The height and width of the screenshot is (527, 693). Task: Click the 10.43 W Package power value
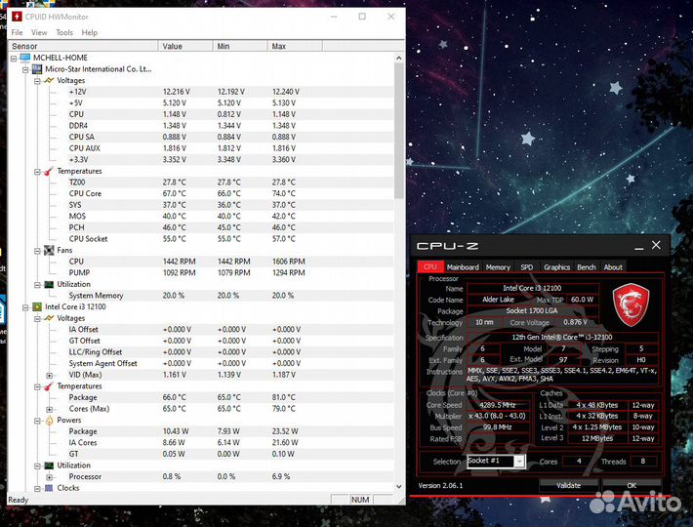tap(176, 431)
